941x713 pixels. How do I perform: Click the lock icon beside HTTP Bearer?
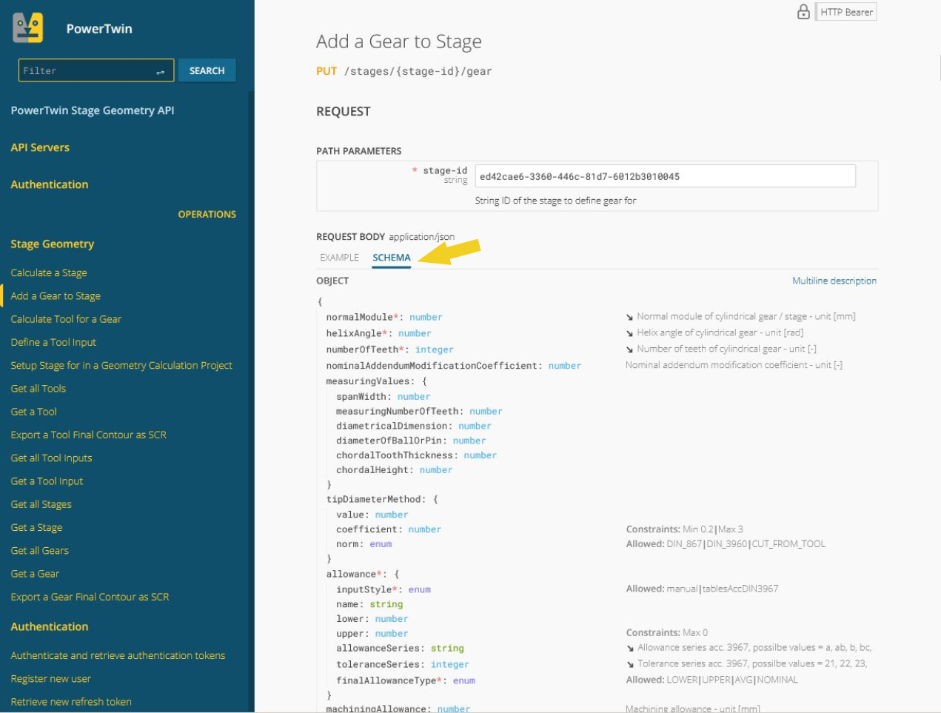803,12
